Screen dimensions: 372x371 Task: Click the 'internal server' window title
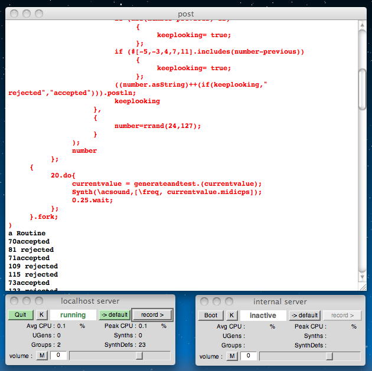point(280,301)
